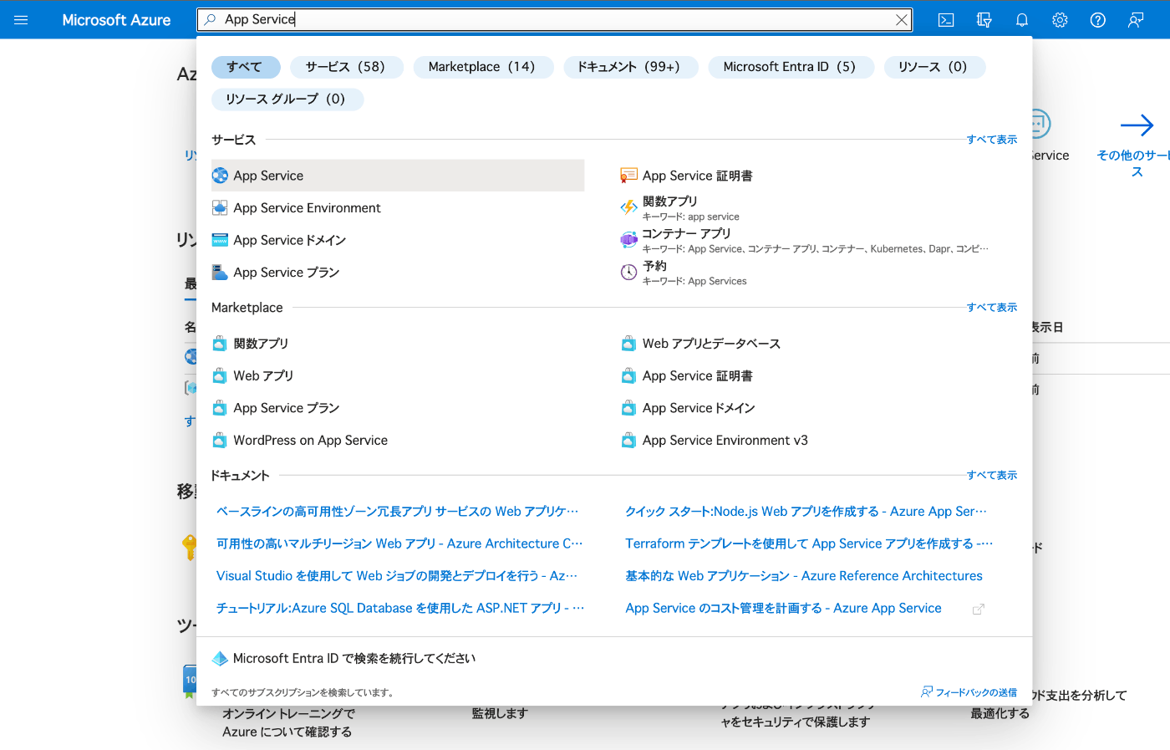Open the directories and subscriptions filter icon
The image size is (1170, 750).
(x=984, y=20)
